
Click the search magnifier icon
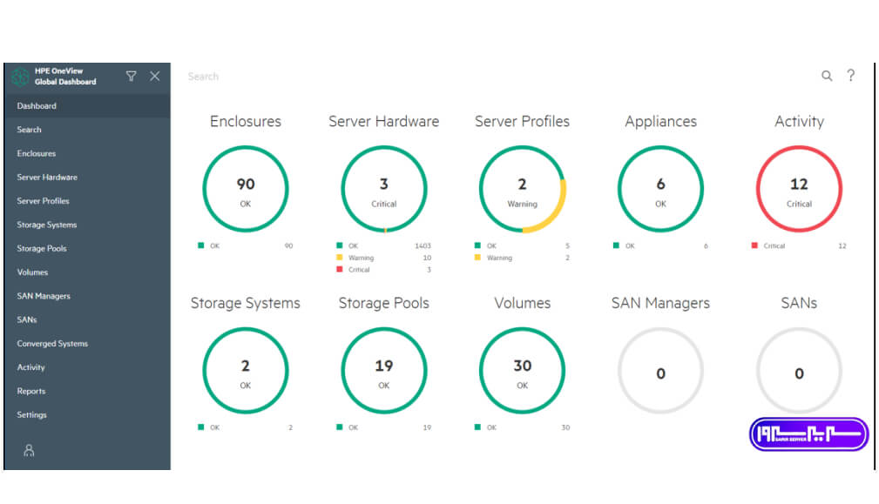pos(827,76)
